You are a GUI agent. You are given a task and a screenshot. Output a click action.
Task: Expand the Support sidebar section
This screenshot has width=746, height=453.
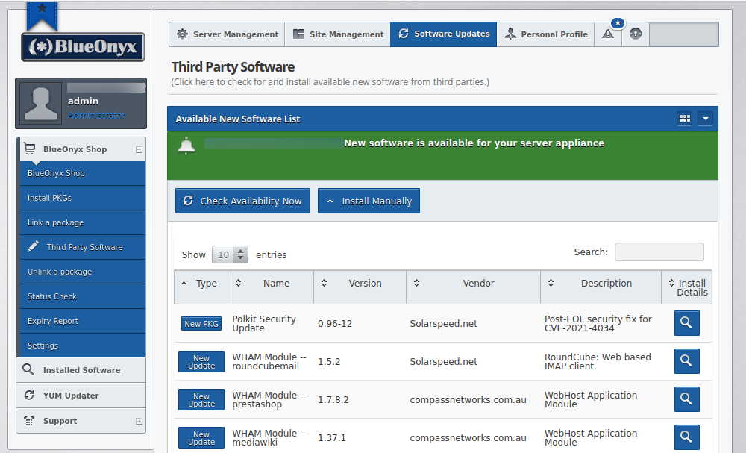tap(139, 421)
